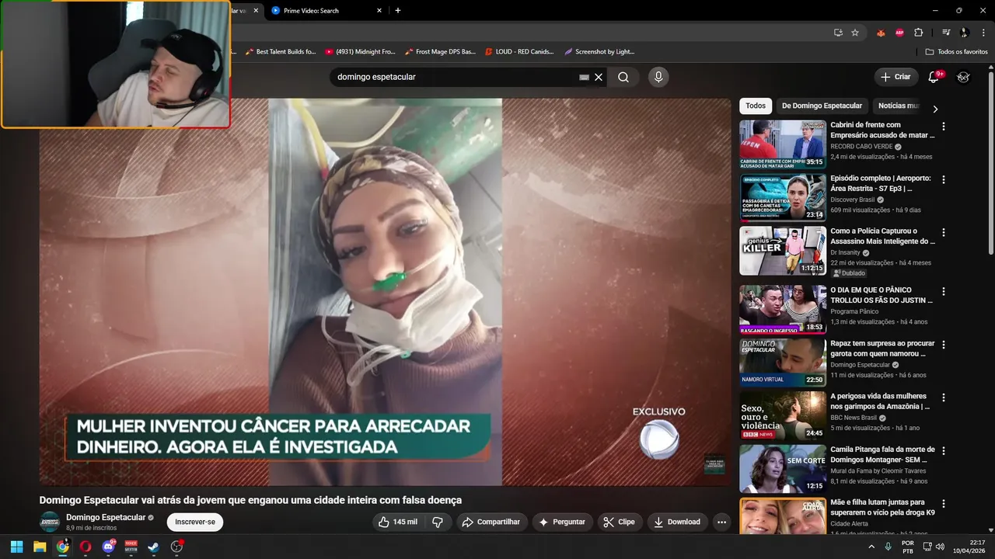Screen dimensions: 995x559
Task: Select De Domingo Espetacular filter chip
Action: click(822, 106)
